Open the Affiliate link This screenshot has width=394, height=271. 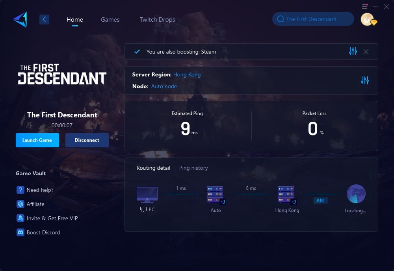point(35,204)
